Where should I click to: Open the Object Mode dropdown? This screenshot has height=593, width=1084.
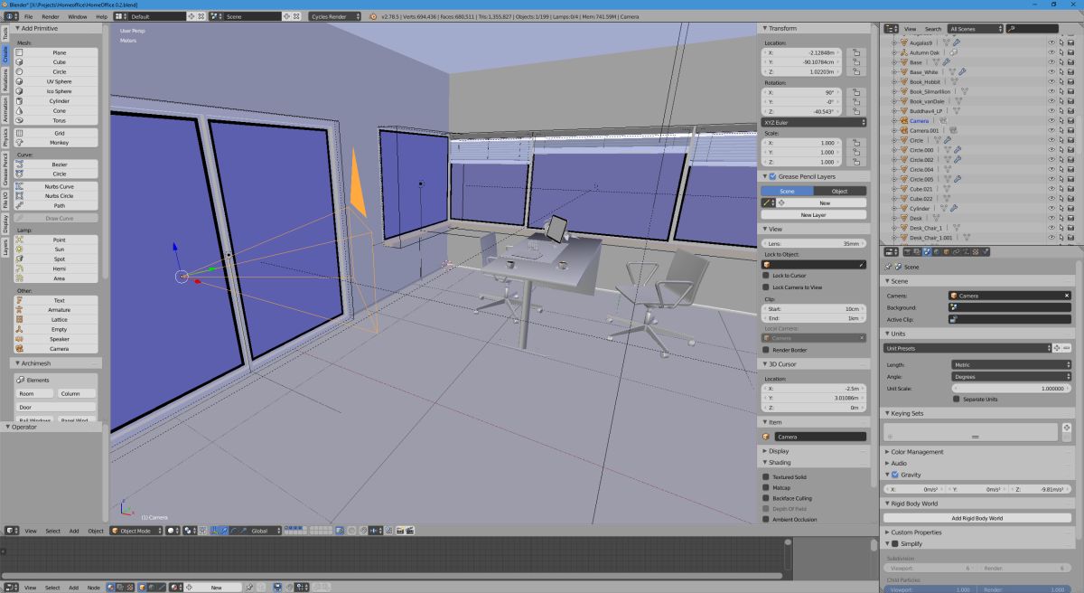pos(135,531)
